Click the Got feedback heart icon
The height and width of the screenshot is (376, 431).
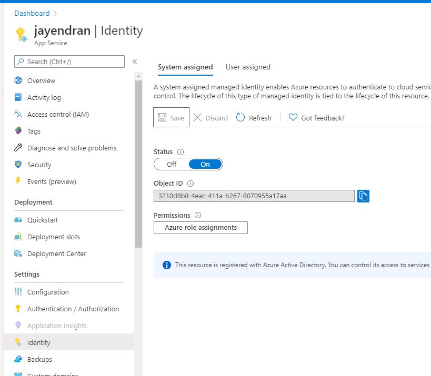[293, 118]
